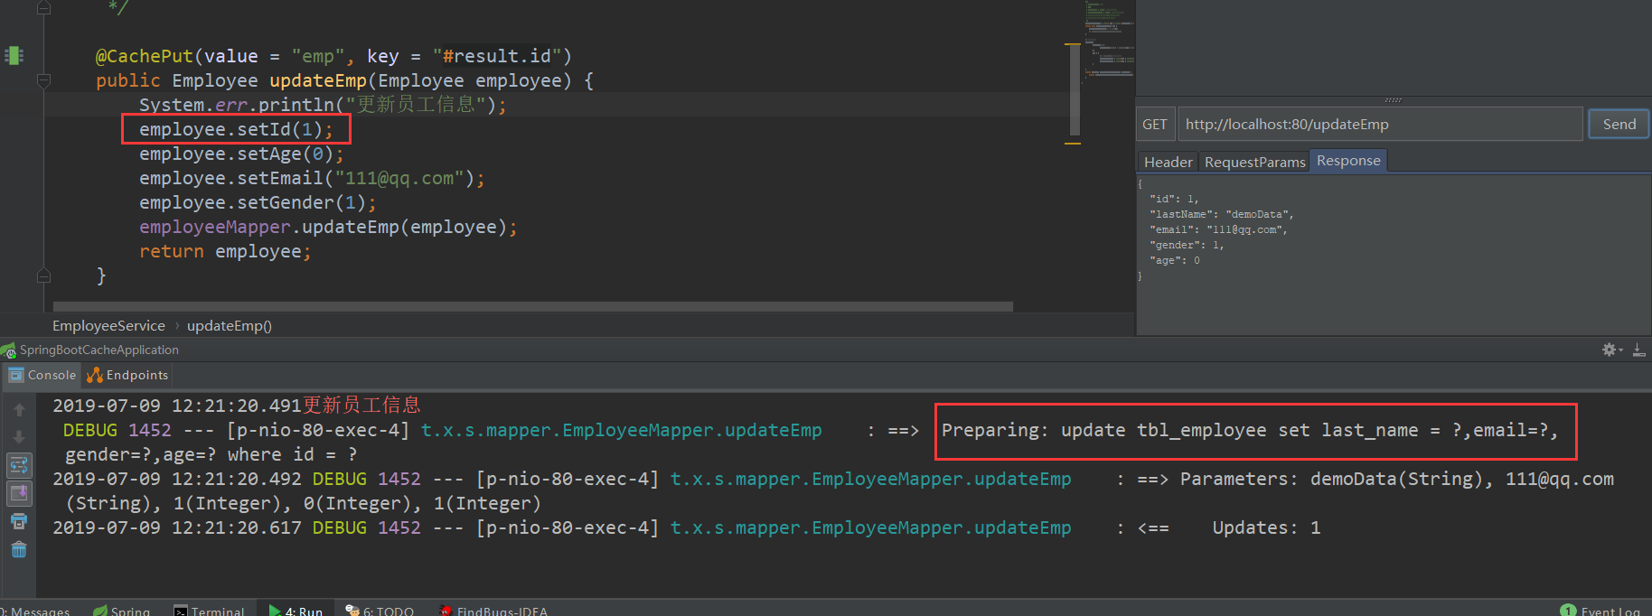Send the HTTP request
This screenshot has height=616, width=1652.
(1619, 125)
